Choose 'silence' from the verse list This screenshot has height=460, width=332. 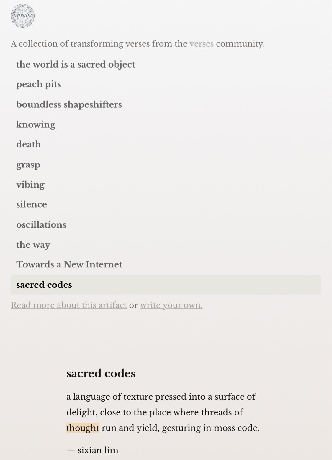click(32, 204)
